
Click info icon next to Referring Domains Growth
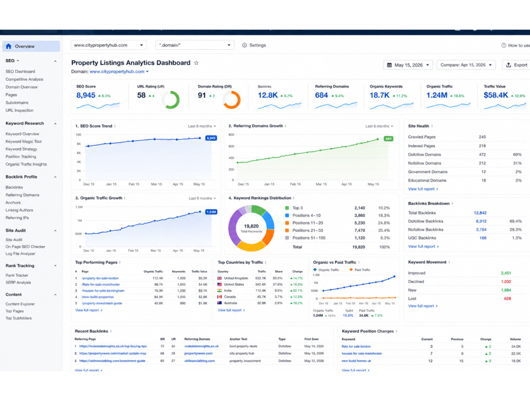pyautogui.click(x=286, y=126)
